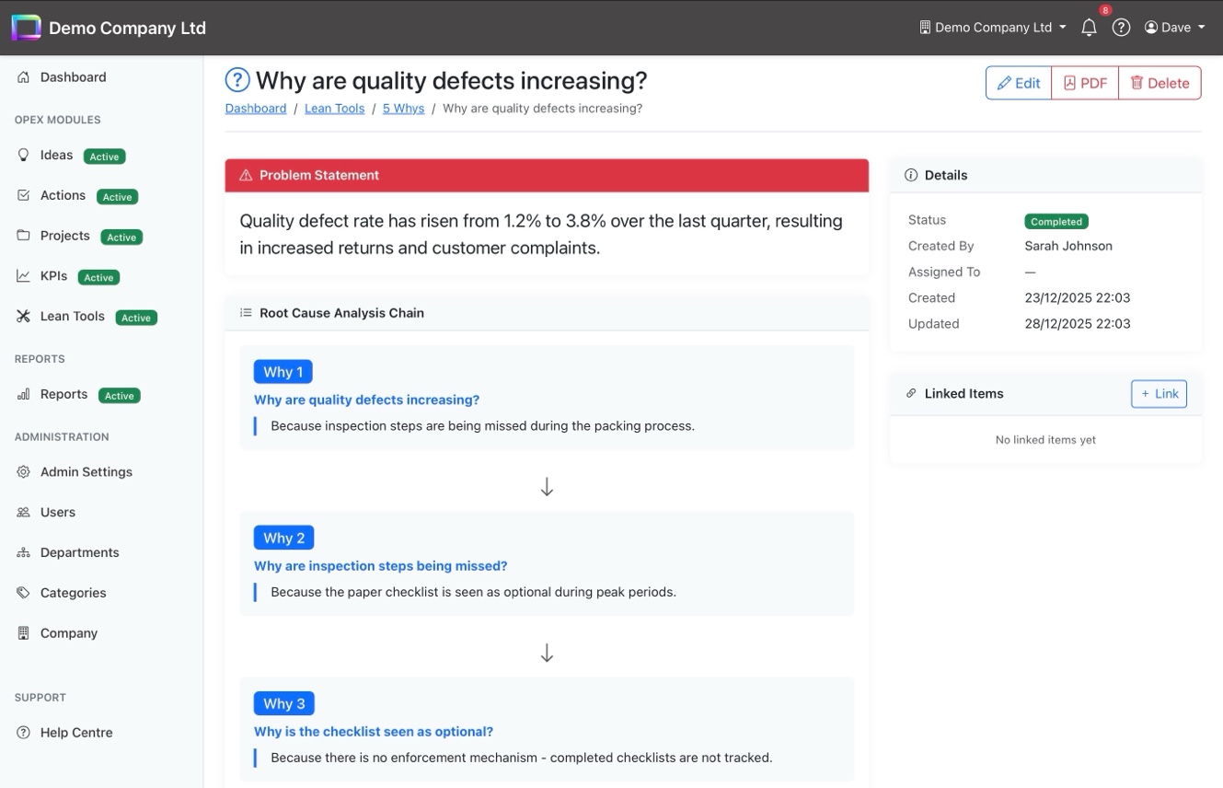Click the Link button in Linked Items

(1159, 394)
